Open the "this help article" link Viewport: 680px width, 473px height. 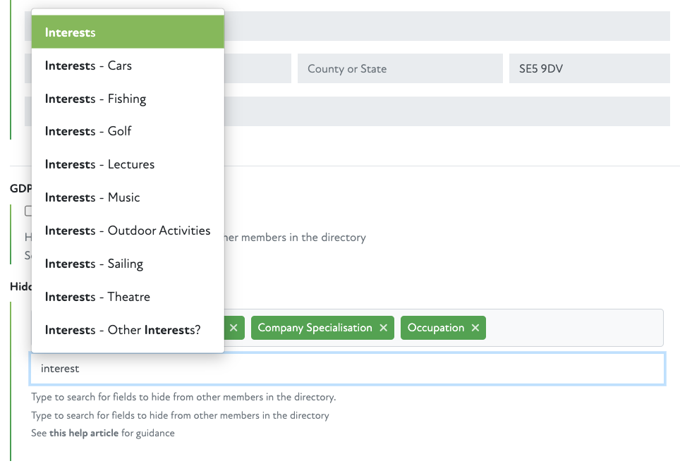point(83,433)
